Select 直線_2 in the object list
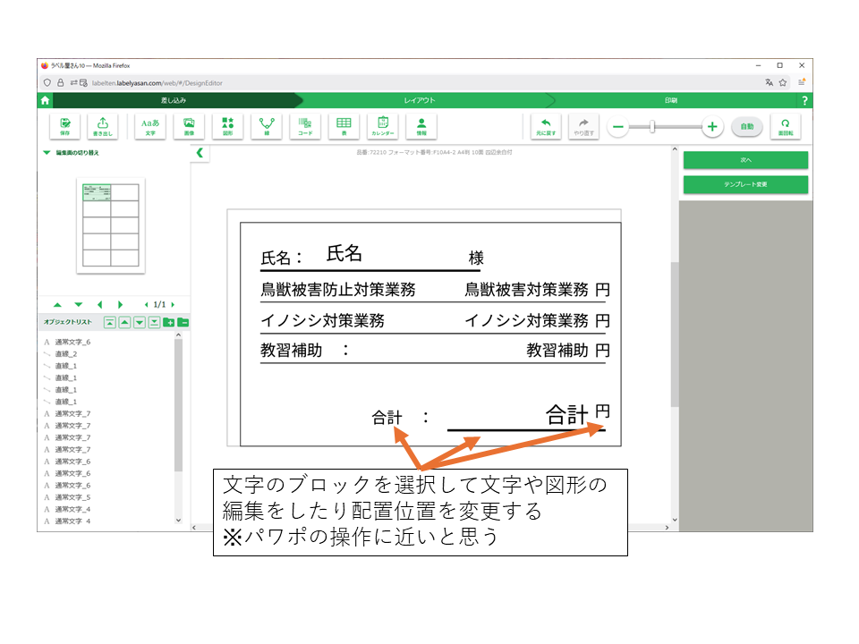859x644 pixels. (x=67, y=354)
